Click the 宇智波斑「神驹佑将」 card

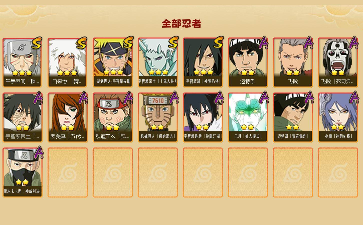point(203,62)
